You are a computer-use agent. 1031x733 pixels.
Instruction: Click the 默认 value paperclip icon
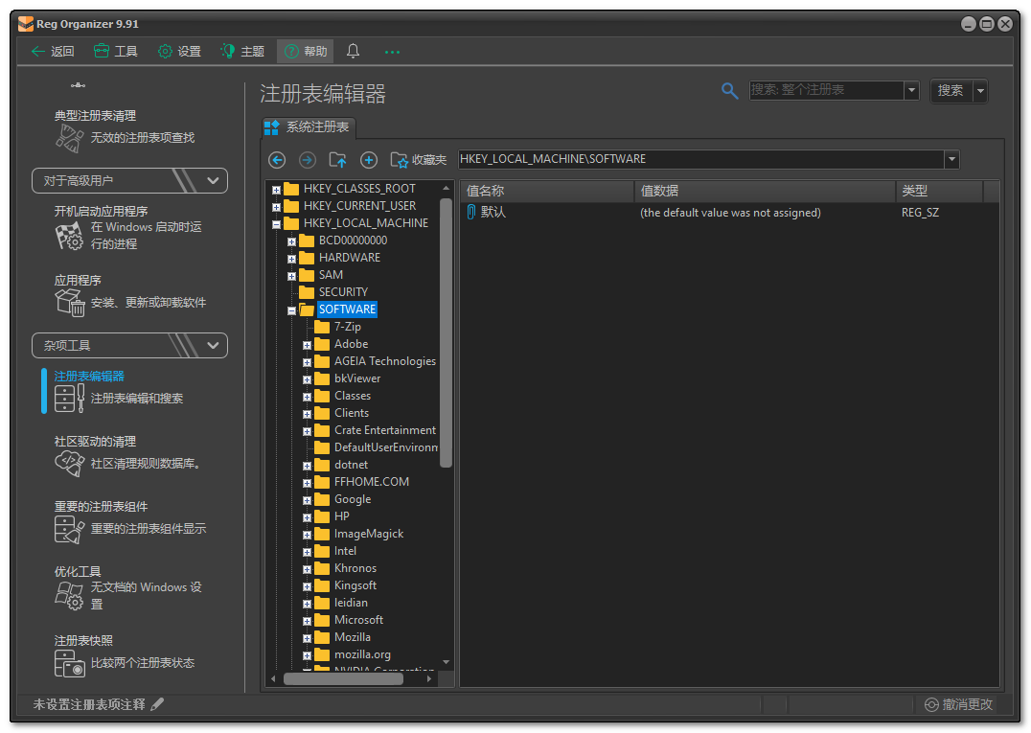pyautogui.click(x=470, y=212)
